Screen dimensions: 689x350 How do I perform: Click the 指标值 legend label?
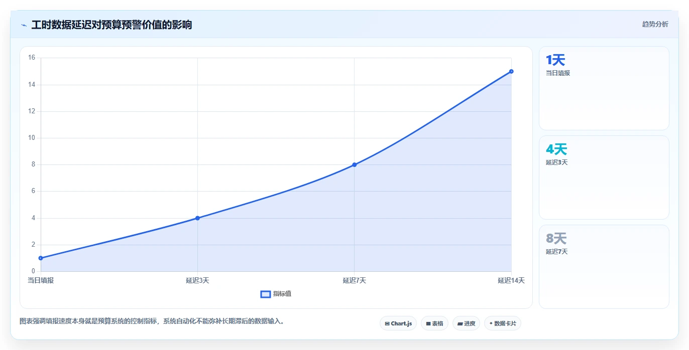pyautogui.click(x=282, y=294)
